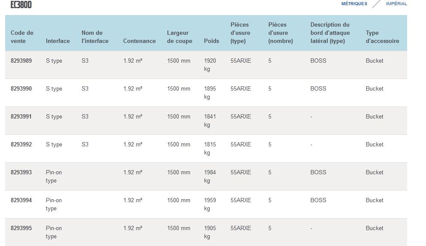Click the 'Nom de l'interface' column header
The width and height of the screenshot is (426, 246).
tap(95, 37)
